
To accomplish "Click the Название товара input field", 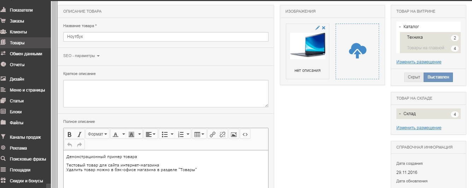I will 166,37.
